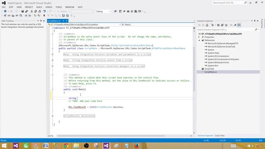Toggle auto-hide pin on Solution Explorer
265x149 pixels.
pos(255,21)
